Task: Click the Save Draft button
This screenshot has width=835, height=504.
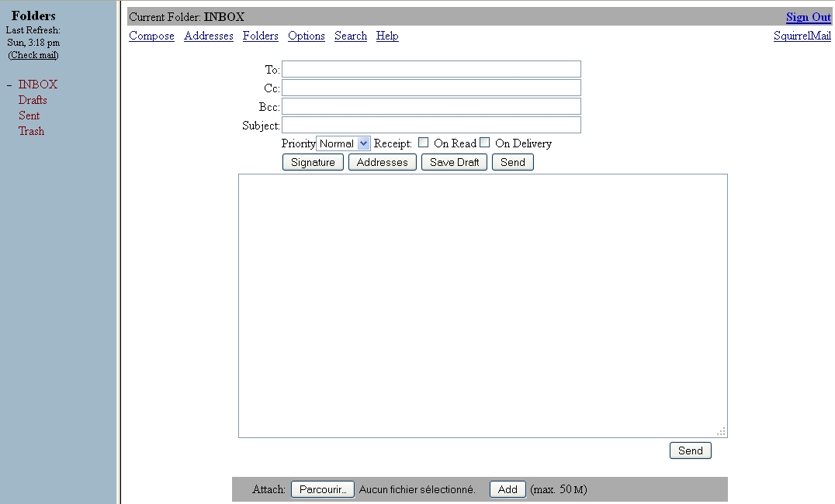Action: pos(454,162)
